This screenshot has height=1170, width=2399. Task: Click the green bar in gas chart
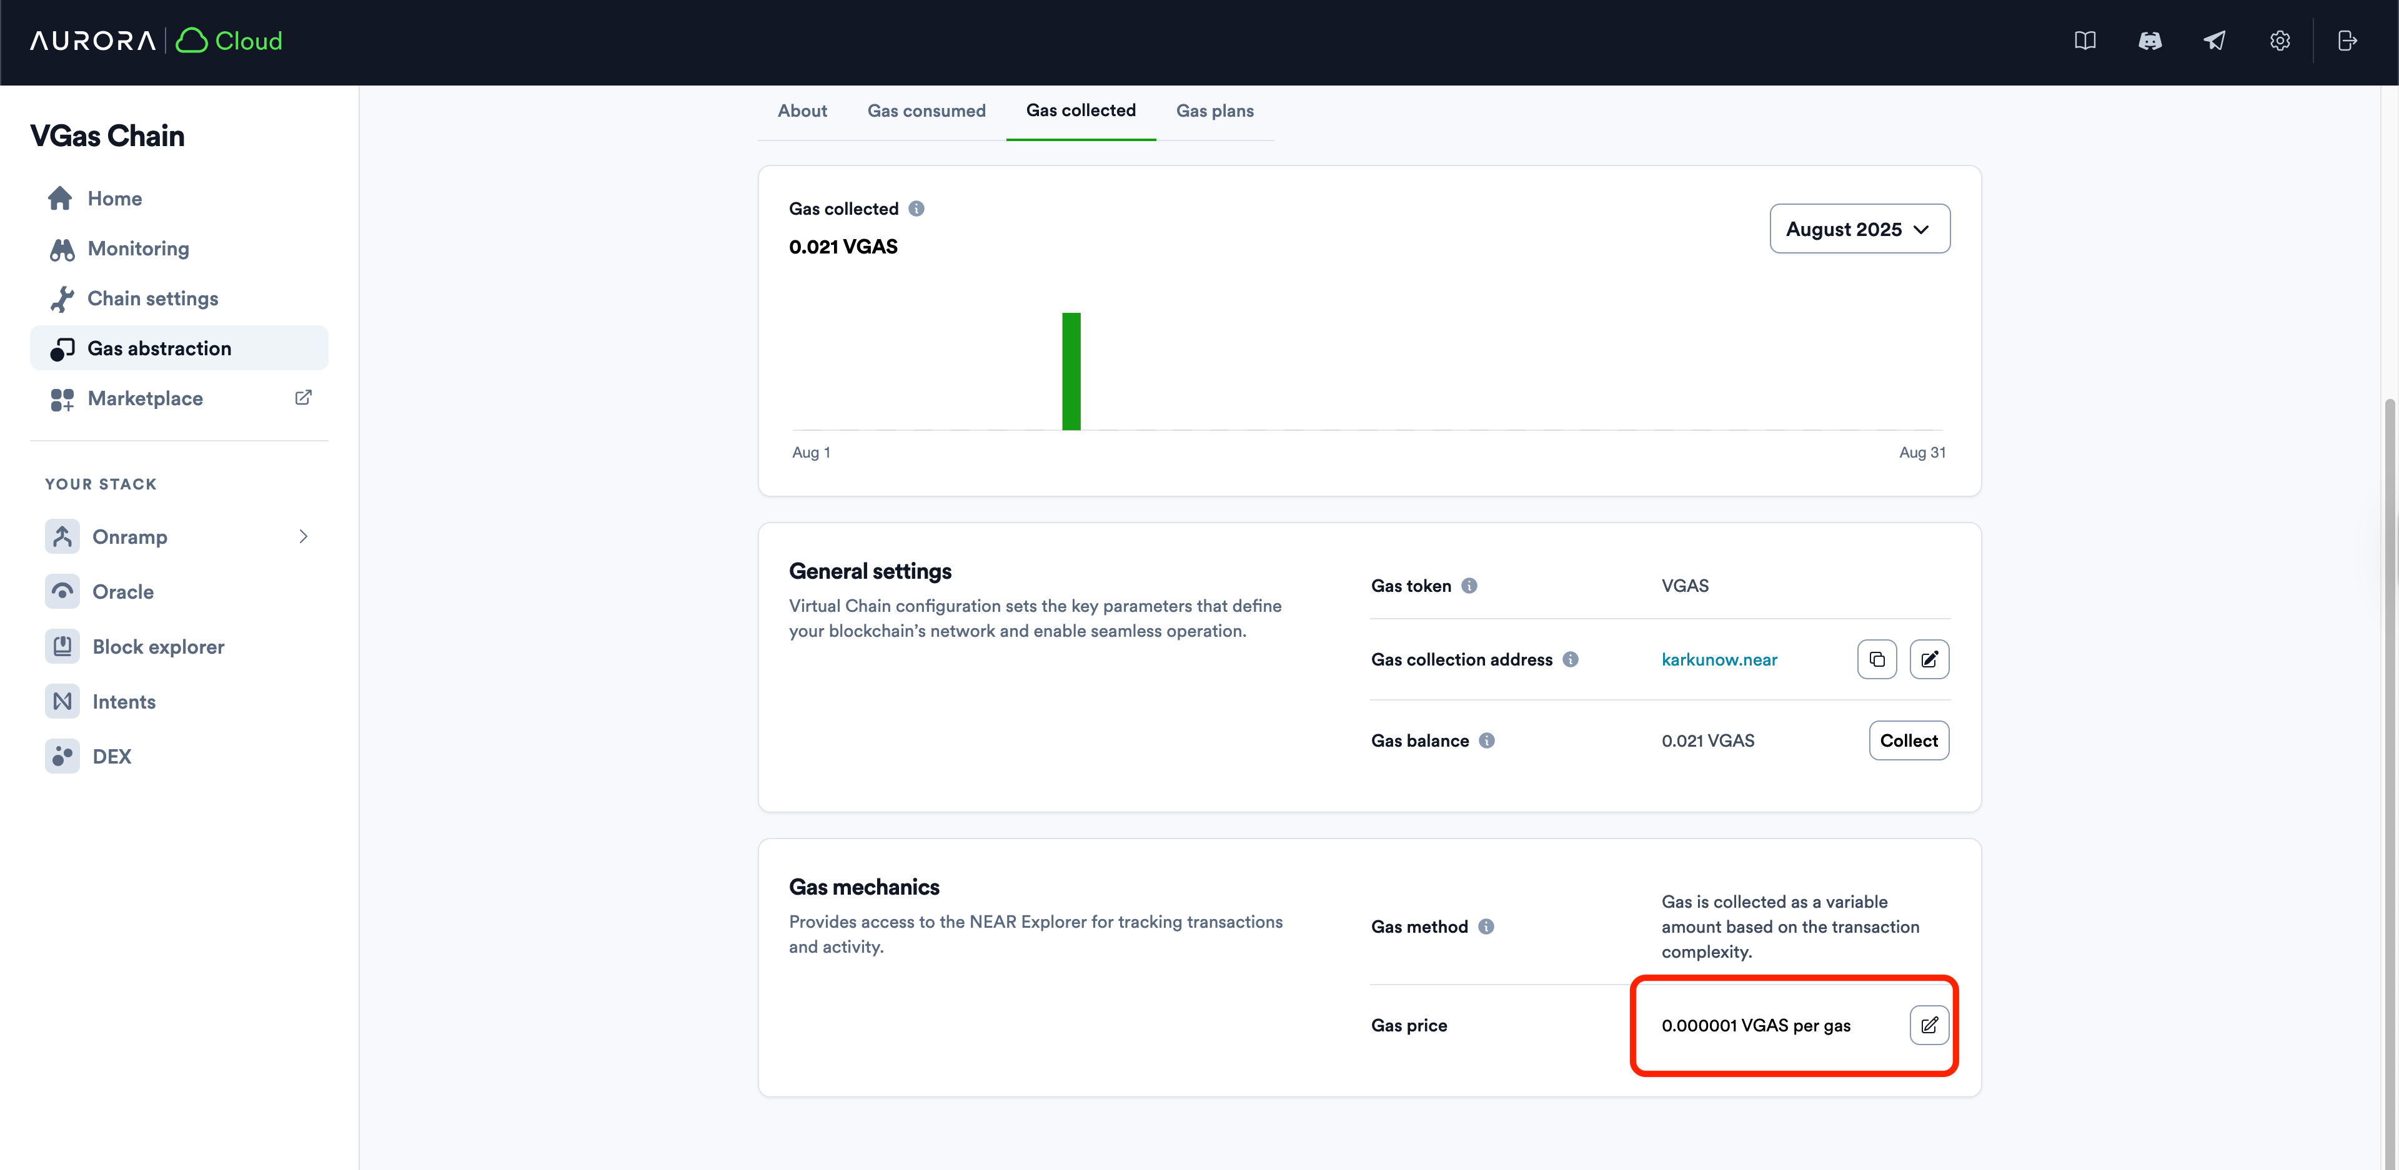click(x=1071, y=371)
